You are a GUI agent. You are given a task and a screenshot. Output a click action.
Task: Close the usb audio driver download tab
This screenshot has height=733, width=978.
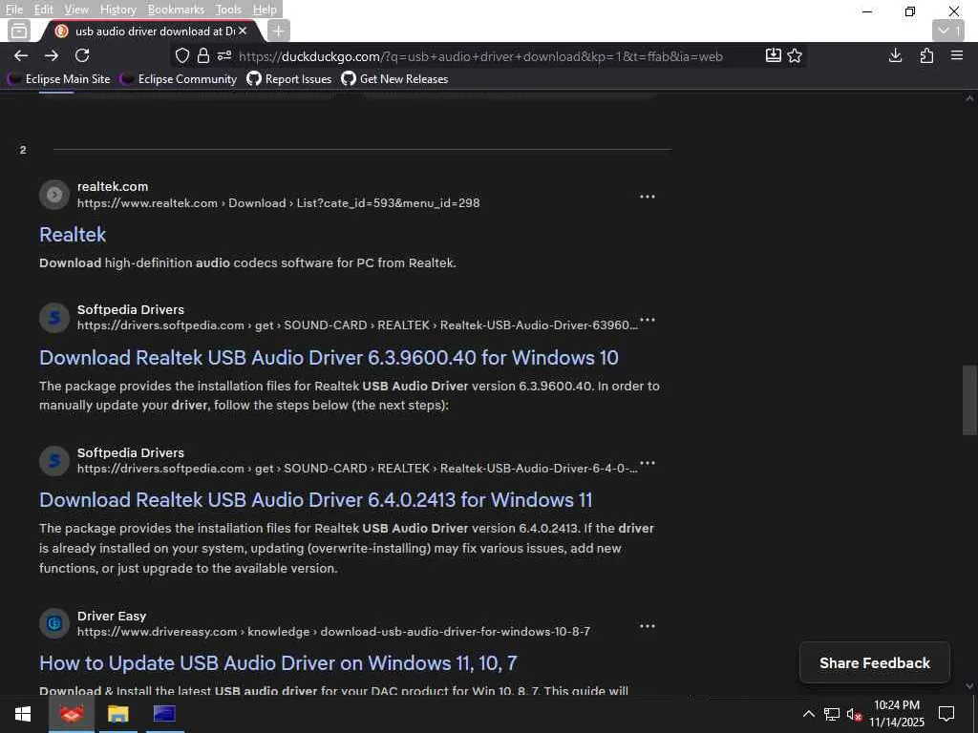[243, 31]
